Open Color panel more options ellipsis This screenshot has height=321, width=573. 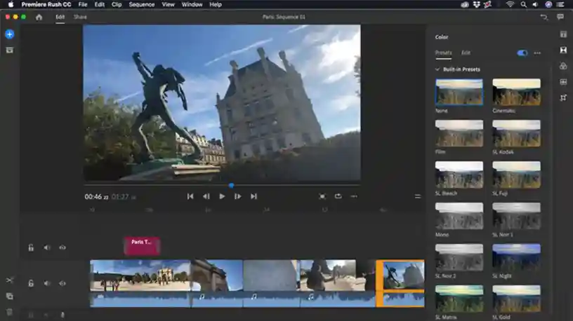537,53
